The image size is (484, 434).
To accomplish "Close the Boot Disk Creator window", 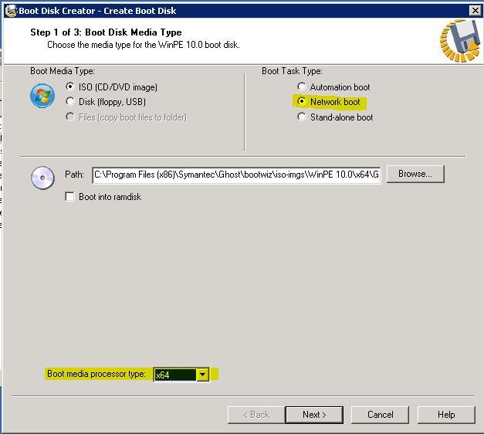I will point(476,11).
